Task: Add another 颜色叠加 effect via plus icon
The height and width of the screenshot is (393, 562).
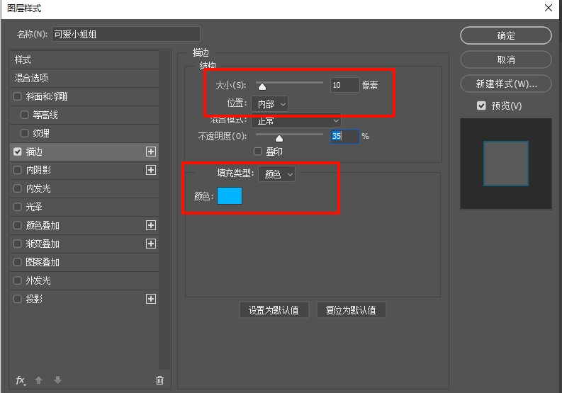Action: (x=150, y=225)
